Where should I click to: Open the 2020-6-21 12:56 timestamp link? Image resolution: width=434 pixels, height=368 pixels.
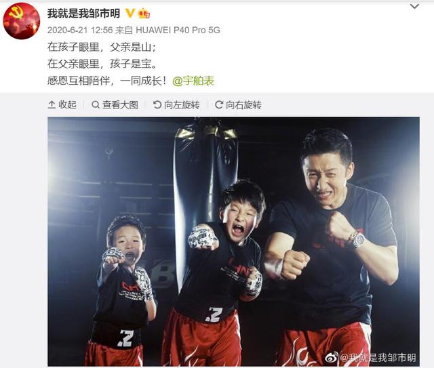pos(80,30)
